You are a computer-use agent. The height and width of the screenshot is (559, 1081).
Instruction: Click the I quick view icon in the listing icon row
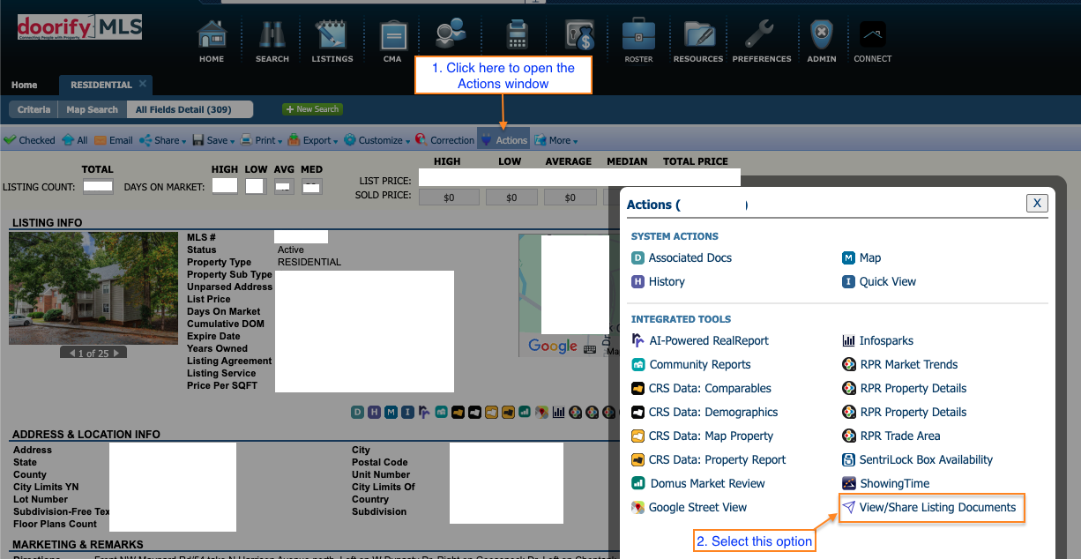point(407,412)
